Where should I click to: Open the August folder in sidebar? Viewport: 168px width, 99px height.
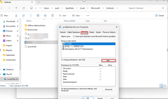tap(9, 45)
